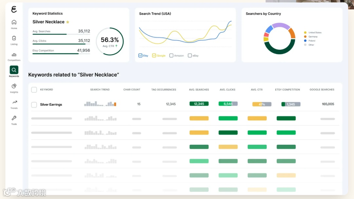
Task: Click the Silver Earrings search trend sparkline
Action: [100, 104]
